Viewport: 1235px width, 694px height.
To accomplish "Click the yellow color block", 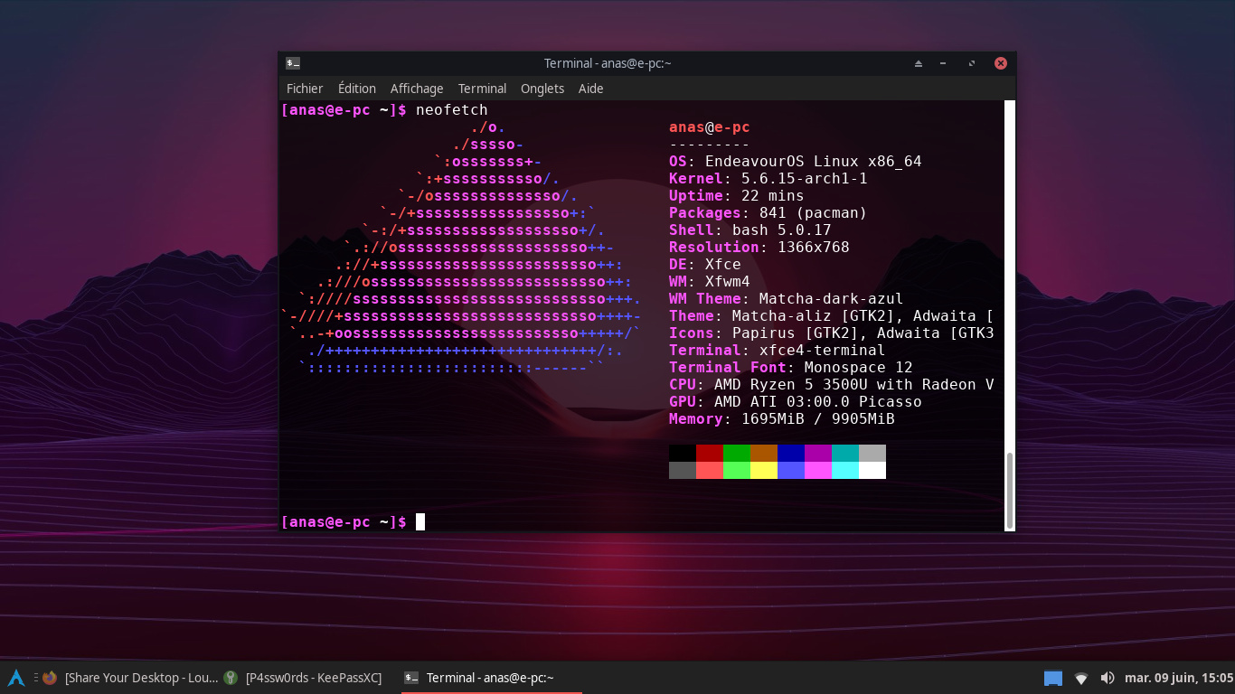I will pos(764,470).
